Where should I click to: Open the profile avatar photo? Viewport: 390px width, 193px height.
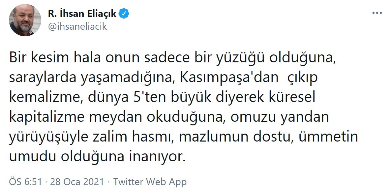[x=25, y=20]
